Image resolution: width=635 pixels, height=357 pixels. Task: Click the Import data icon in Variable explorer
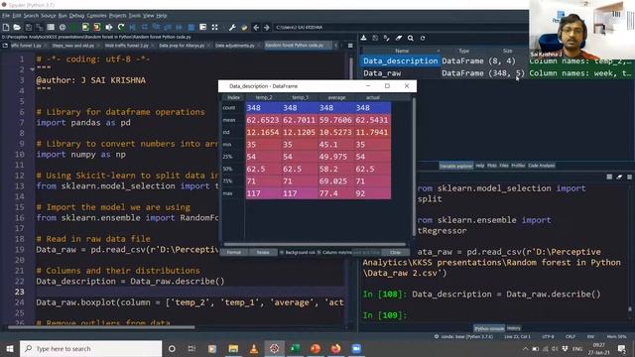pos(364,38)
